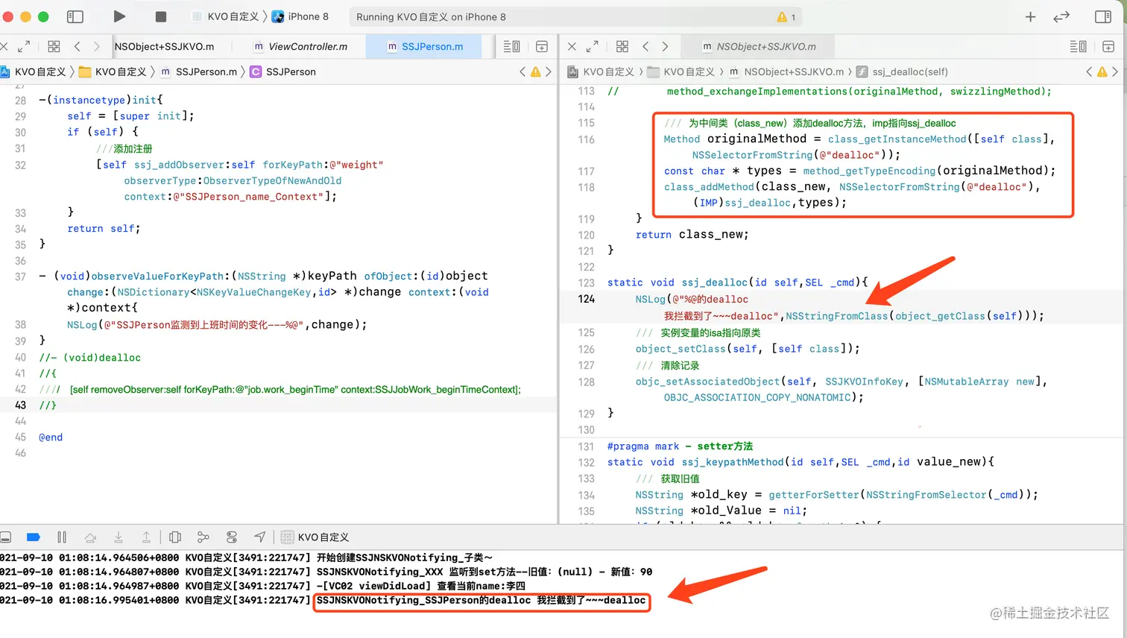Viewport: 1127px width, 638px height.
Task: Open the Library with the plus button
Action: [1031, 16]
